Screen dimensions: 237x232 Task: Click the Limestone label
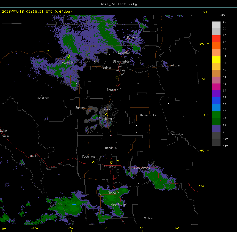coord(42,98)
